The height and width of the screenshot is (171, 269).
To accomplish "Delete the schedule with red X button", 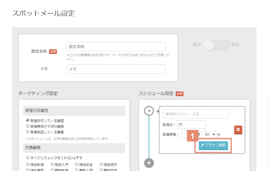I will [x=238, y=130].
